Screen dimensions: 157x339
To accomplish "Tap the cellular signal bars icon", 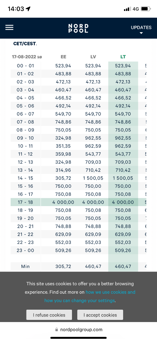I will click(x=127, y=9).
